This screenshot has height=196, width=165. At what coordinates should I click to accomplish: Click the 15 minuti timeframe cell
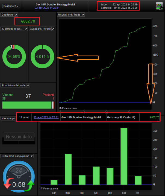coord(24,117)
